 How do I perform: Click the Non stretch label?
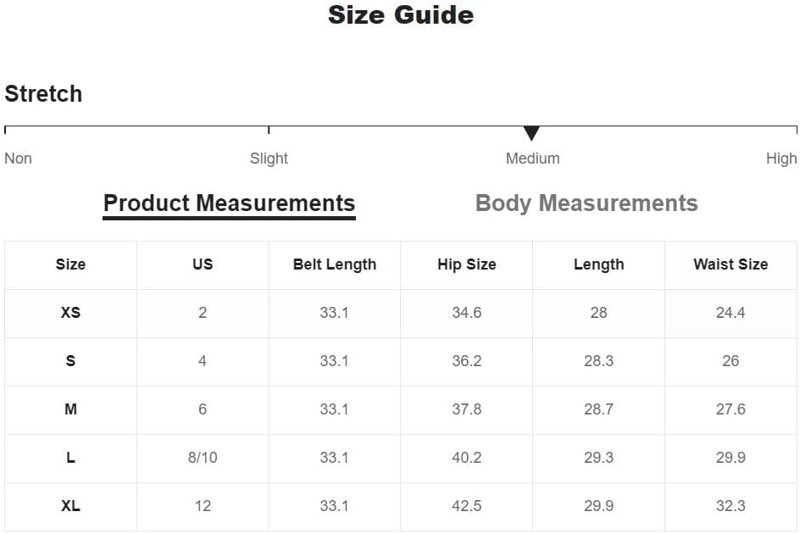[x=18, y=159]
